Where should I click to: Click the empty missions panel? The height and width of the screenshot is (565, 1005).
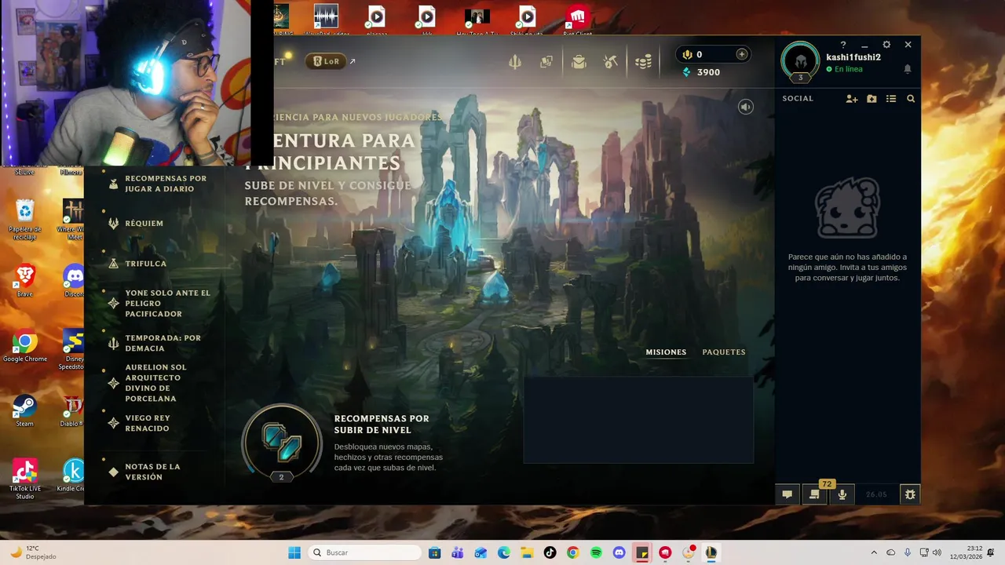638,420
